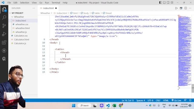Image resolution: width=194 pixels, height=109 pixels.
Task: Split the editor right
Action: tap(186, 8)
